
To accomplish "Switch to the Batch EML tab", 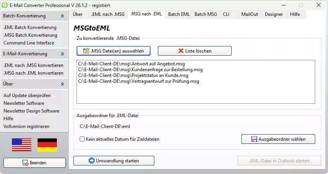I will 179,14.
